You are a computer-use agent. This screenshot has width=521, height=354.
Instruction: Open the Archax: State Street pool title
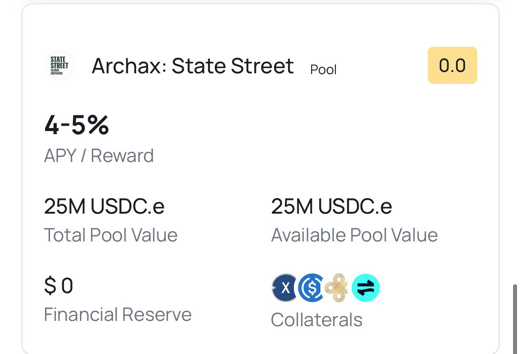pyautogui.click(x=193, y=66)
